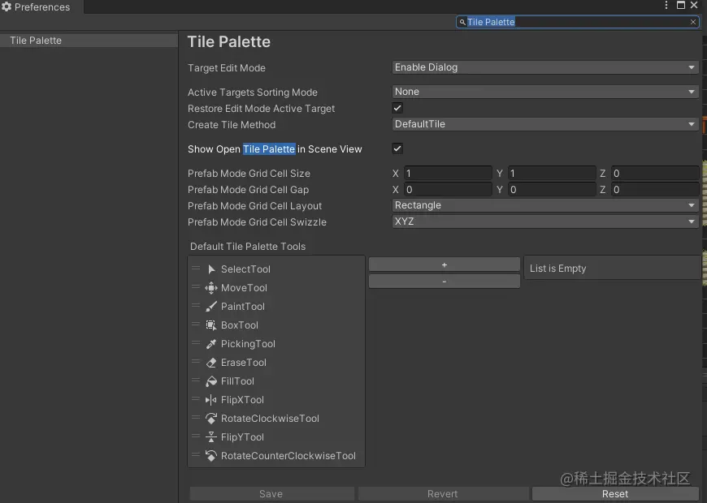Grab the drag handle beside FlipYTool

(196, 436)
